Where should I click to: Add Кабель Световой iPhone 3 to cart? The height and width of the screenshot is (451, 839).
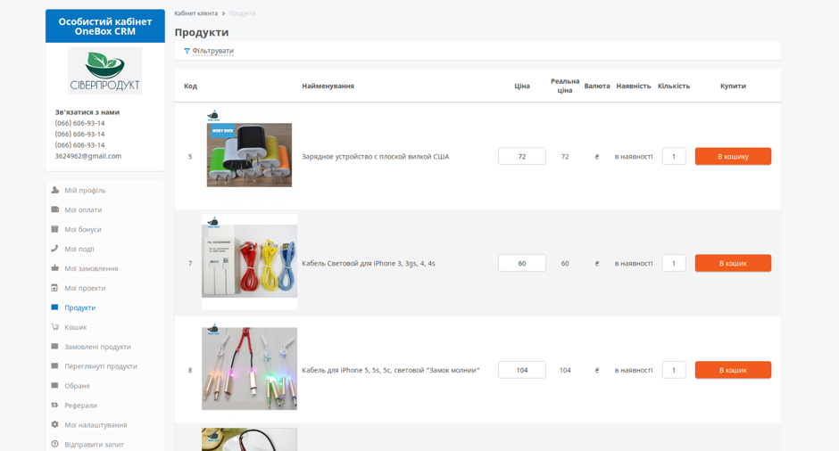coord(733,264)
